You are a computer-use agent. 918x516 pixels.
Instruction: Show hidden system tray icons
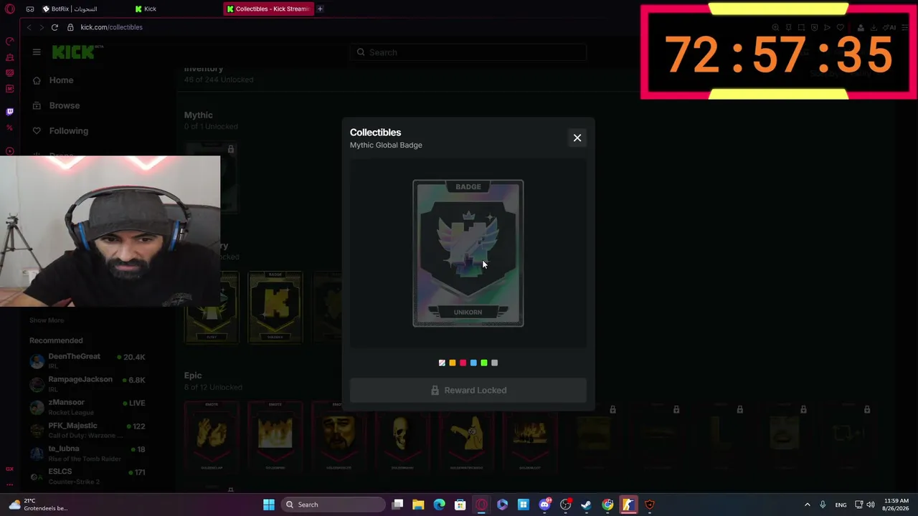(807, 505)
